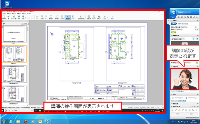
Task: Click the stop button in screen sharing section
Action: click(x=197, y=39)
